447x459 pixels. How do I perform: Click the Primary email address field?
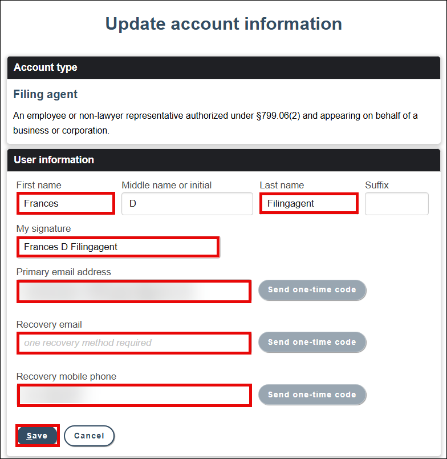pos(133,291)
